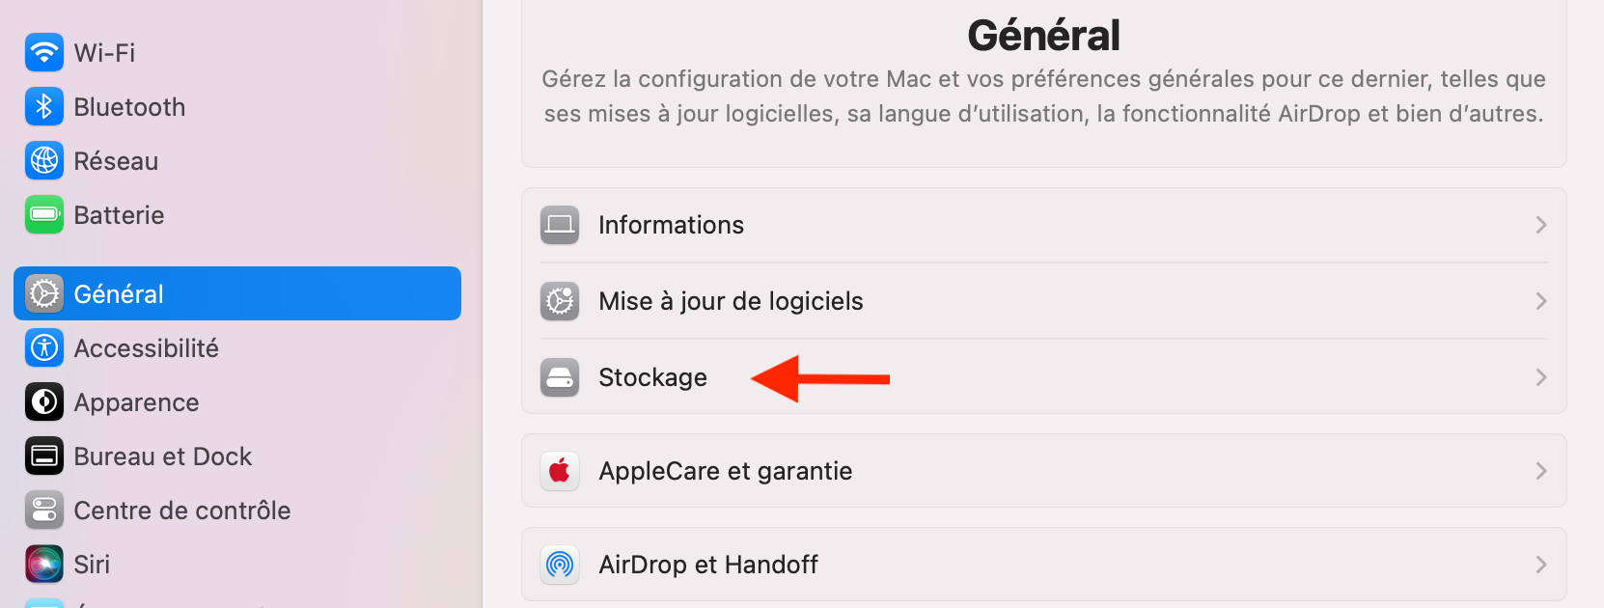1604x608 pixels.
Task: Click the Siri icon in the sidebar
Action: coord(43,564)
